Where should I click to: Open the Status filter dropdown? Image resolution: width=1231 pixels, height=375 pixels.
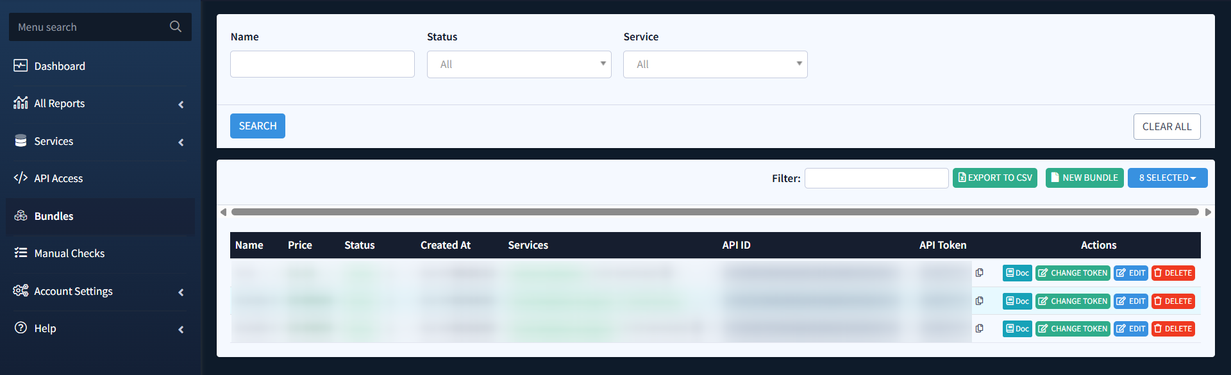(519, 65)
